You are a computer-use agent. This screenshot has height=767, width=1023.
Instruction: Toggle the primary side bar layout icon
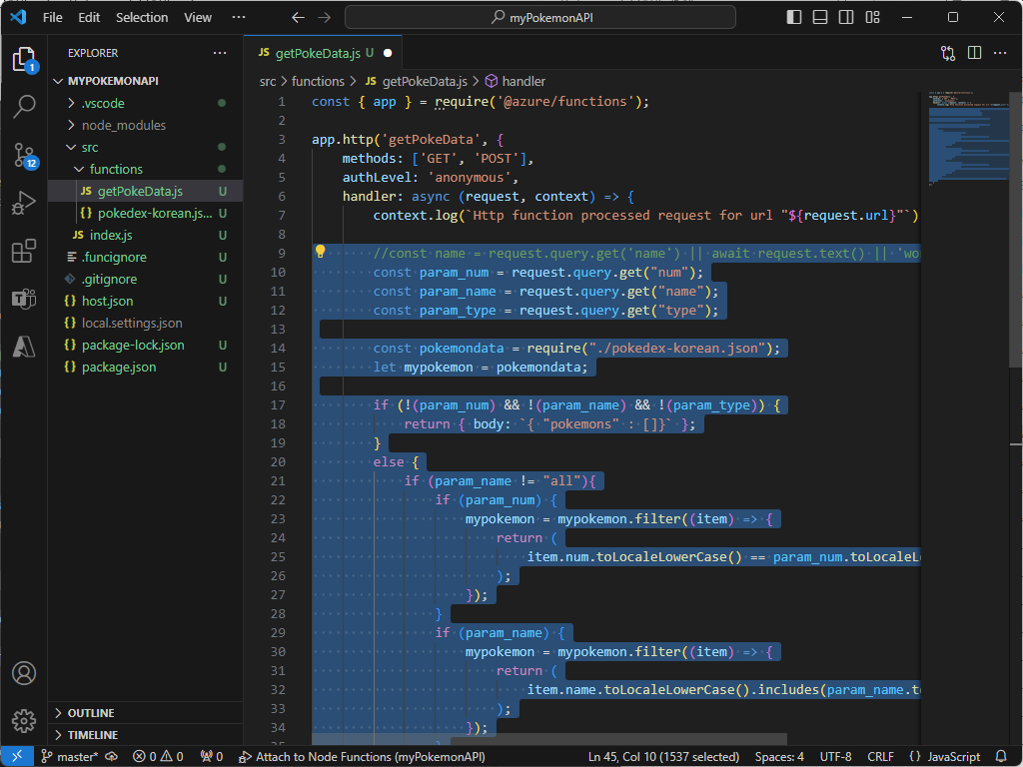pos(794,18)
